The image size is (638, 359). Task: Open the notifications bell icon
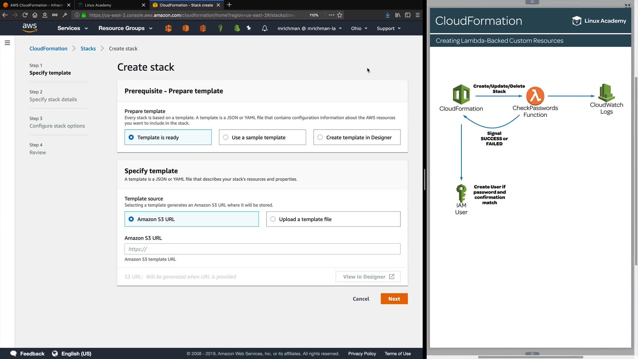(265, 28)
